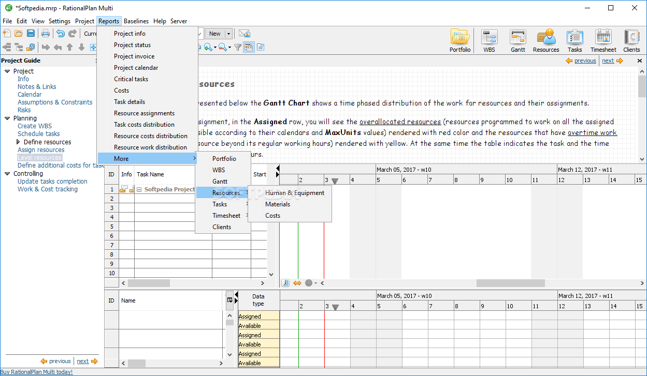Click the New button
The width and height of the screenshot is (647, 376).
214,34
